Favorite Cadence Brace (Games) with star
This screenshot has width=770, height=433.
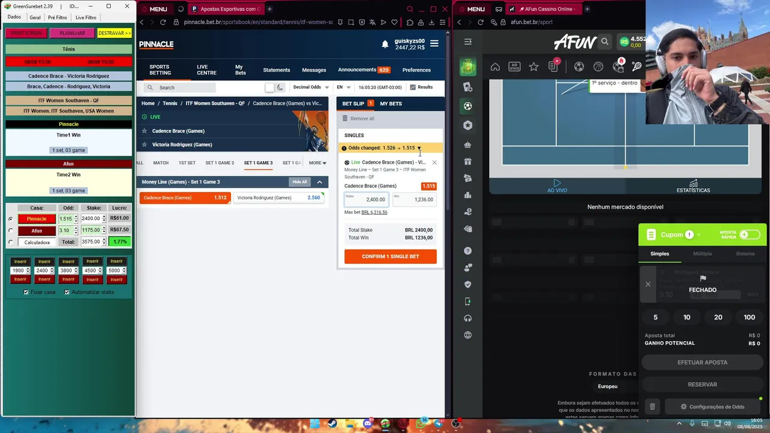point(144,131)
